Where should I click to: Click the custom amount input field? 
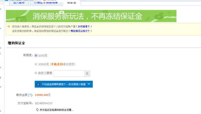[x=69, y=74]
